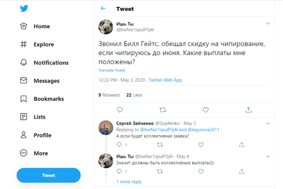Go back with the arrow icon
The height and width of the screenshot is (189, 283).
coord(103,9)
